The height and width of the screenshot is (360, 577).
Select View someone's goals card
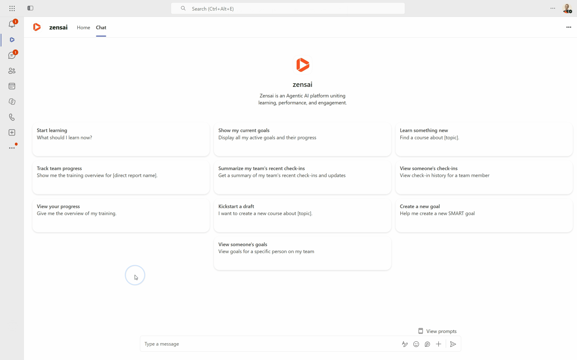302,253
